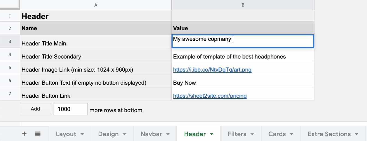Image resolution: width=367 pixels, height=141 pixels.
Task: Select row 5 header number
Action: (10, 68)
